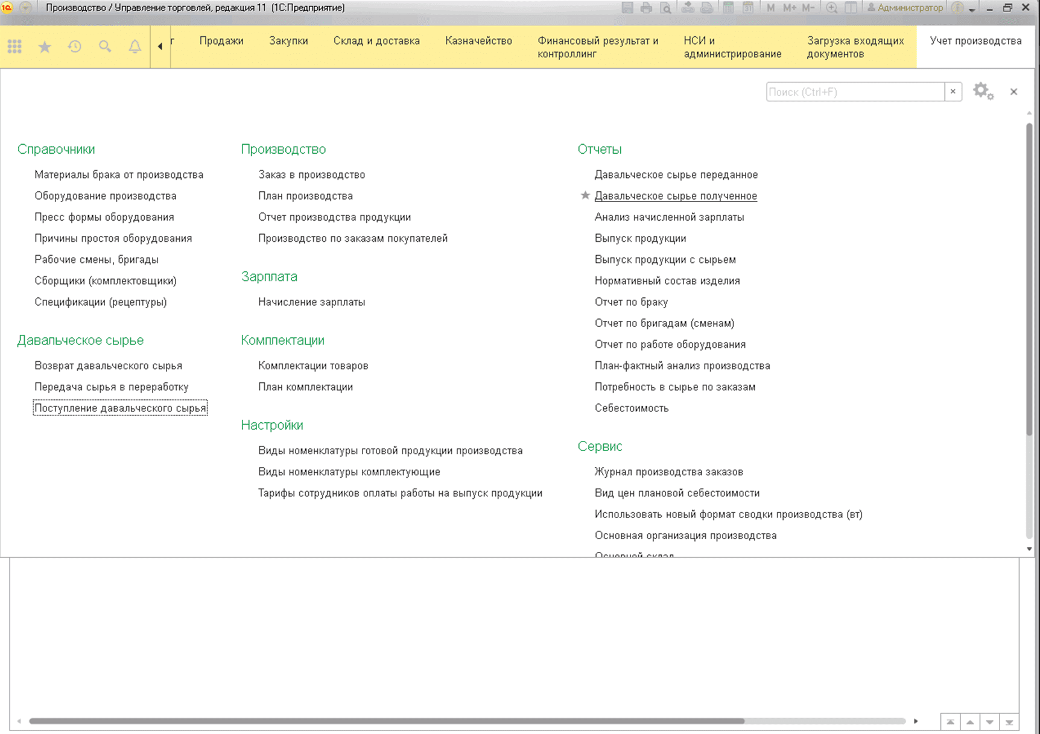Viewport: 1040px width, 734px height.
Task: Open Давальческое сырье полученное report
Action: pos(676,195)
